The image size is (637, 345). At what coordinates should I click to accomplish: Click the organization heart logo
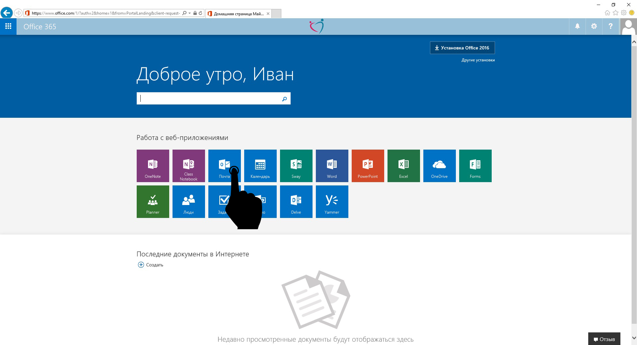click(317, 26)
